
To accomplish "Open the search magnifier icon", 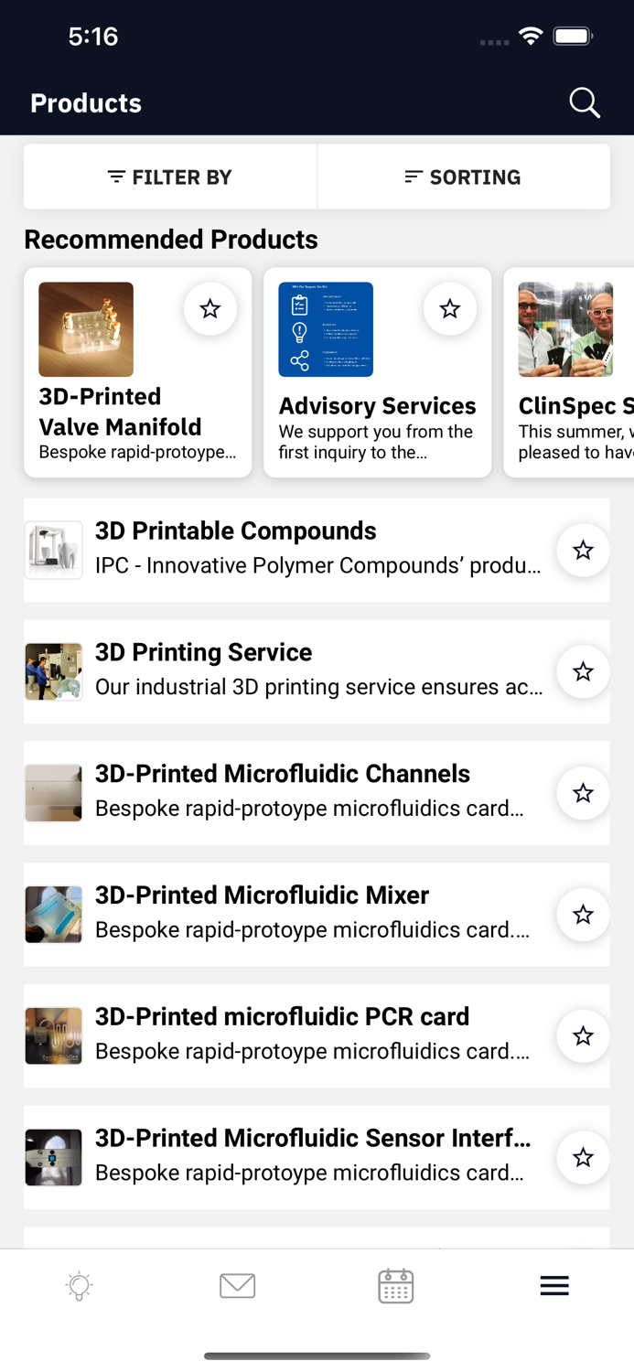I will pyautogui.click(x=585, y=102).
